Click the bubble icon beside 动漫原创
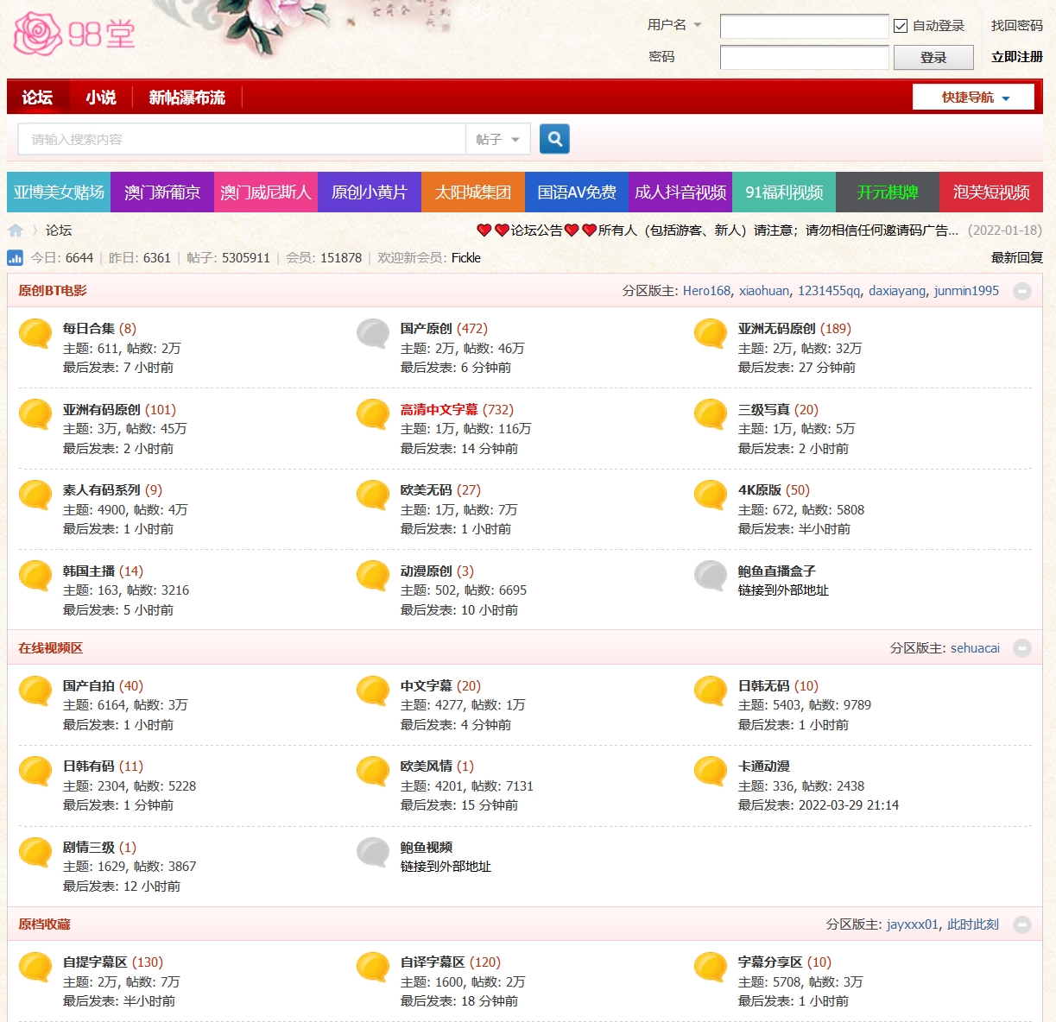Screen dimensions: 1056x1022 [x=373, y=576]
